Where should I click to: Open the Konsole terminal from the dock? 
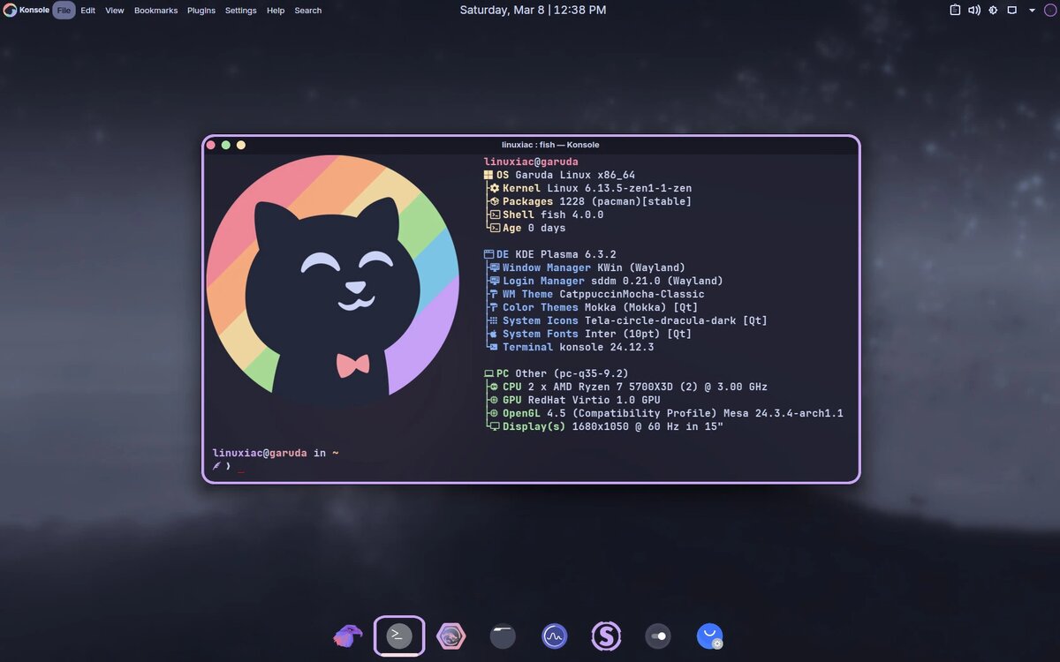coord(399,636)
